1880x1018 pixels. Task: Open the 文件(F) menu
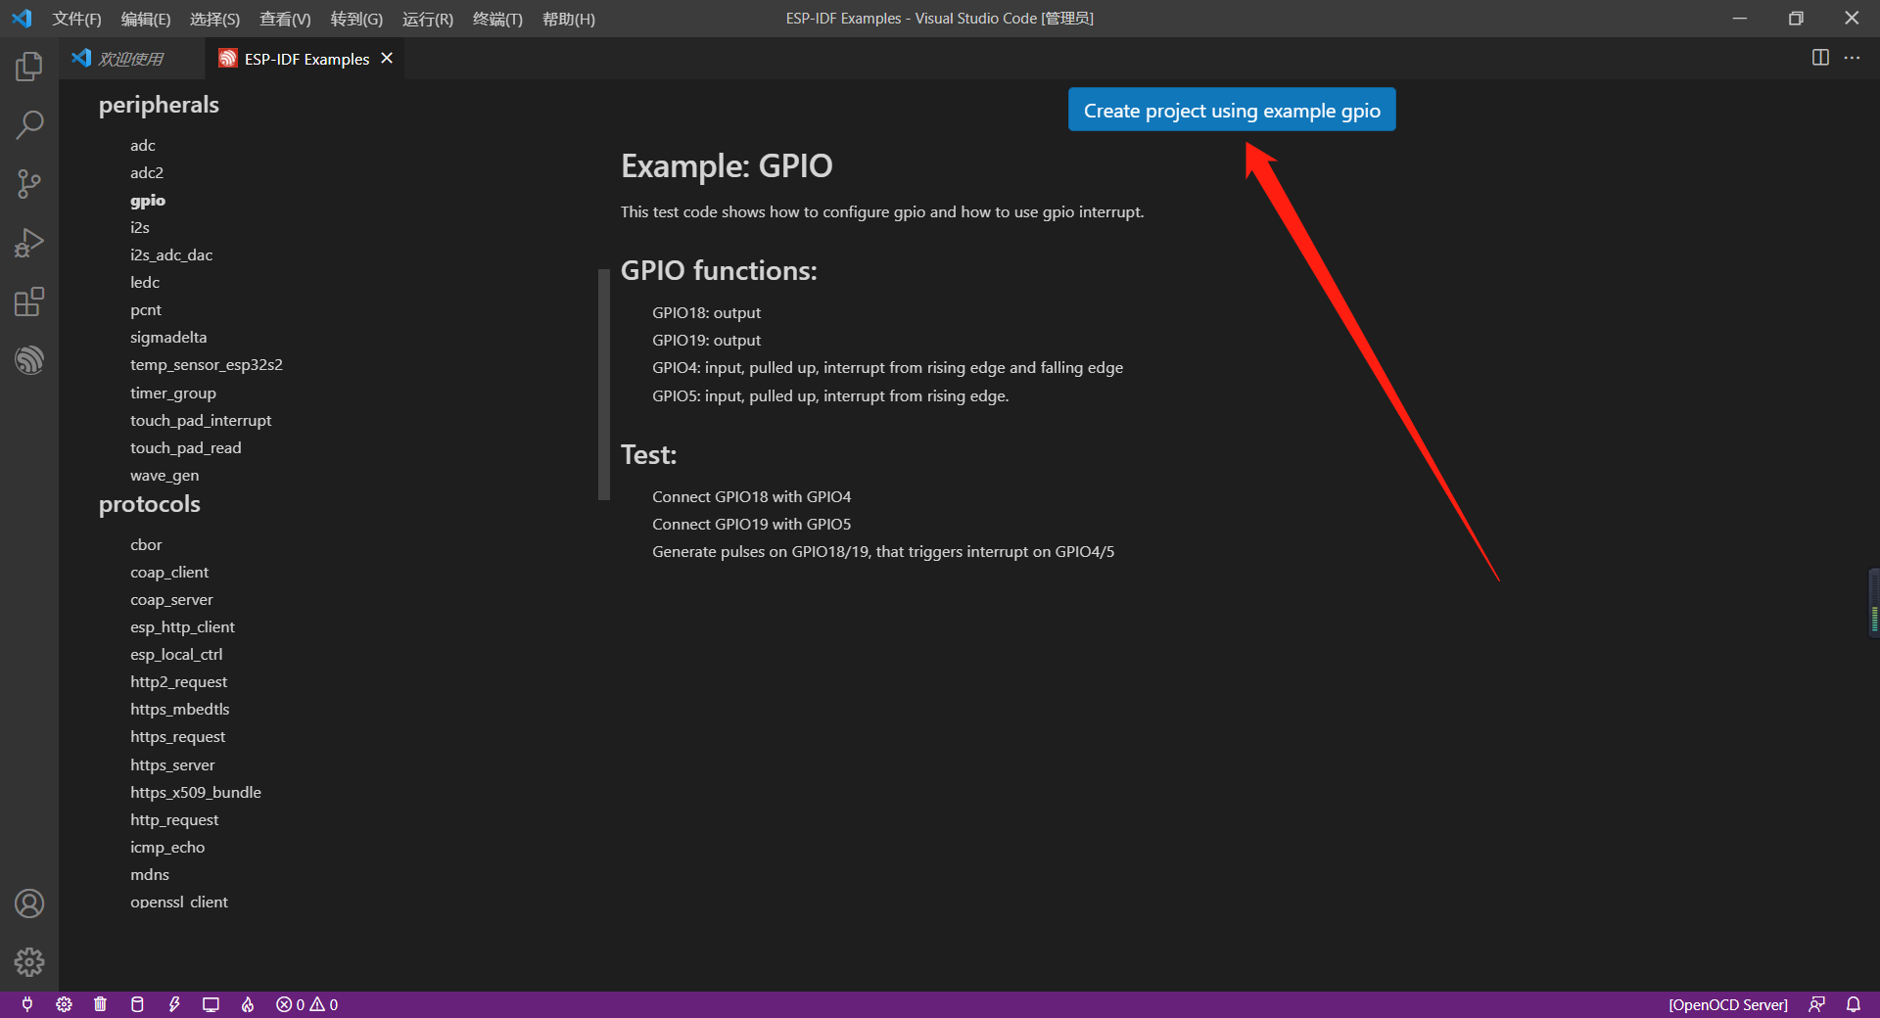click(x=76, y=19)
